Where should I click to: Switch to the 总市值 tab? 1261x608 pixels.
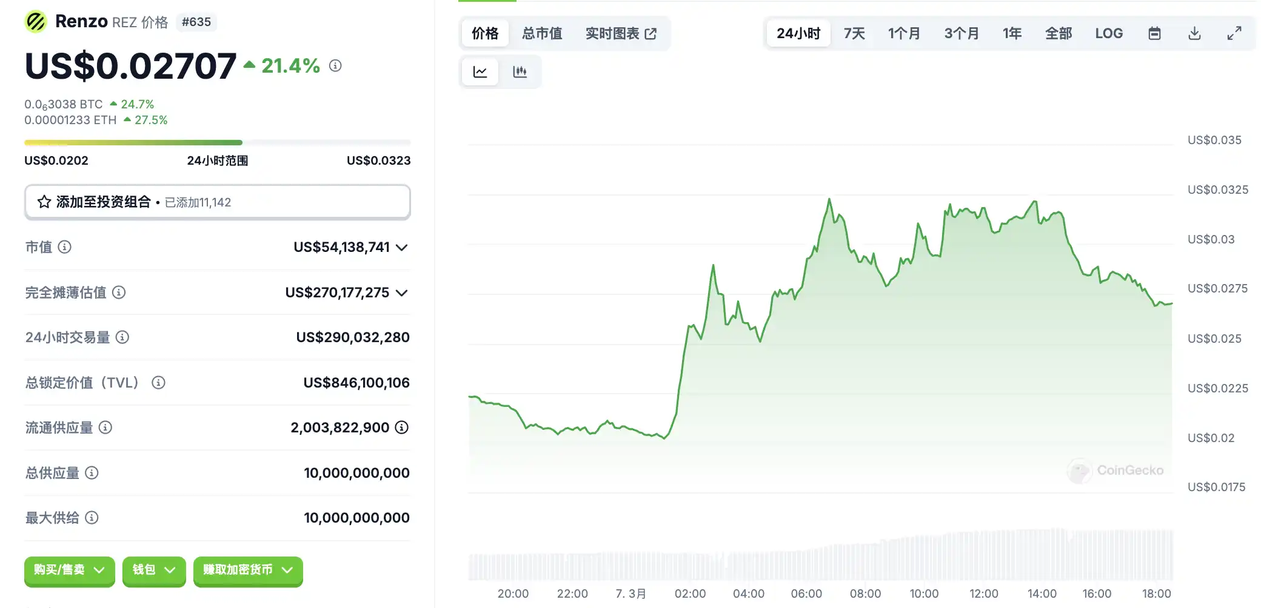pos(542,33)
